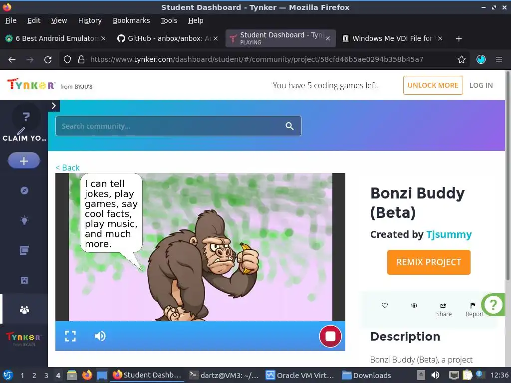Screen dimensions: 511x383
Task: Open the puzzle games icon in sidebar
Action: pos(24,280)
